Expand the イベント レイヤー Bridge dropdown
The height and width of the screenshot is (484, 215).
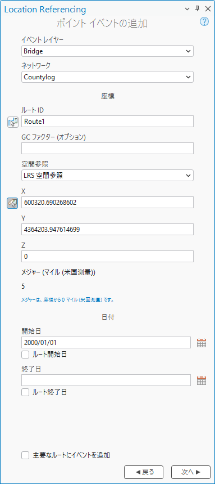point(108,51)
